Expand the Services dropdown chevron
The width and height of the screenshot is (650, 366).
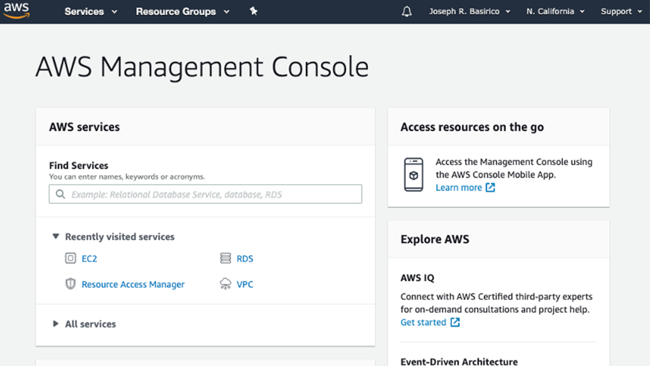pos(114,12)
